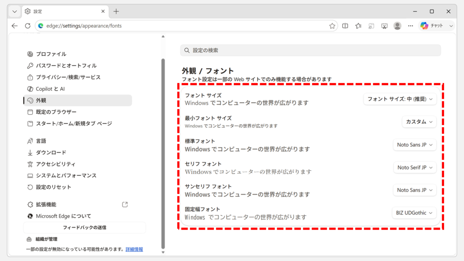Close the 設定 tab

click(x=103, y=11)
